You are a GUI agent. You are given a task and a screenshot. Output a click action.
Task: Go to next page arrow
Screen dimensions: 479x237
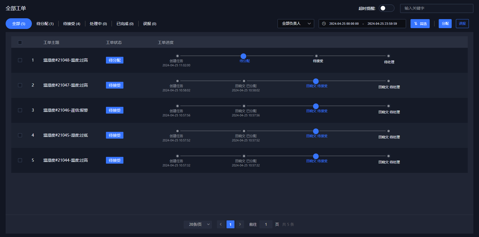tap(240, 224)
